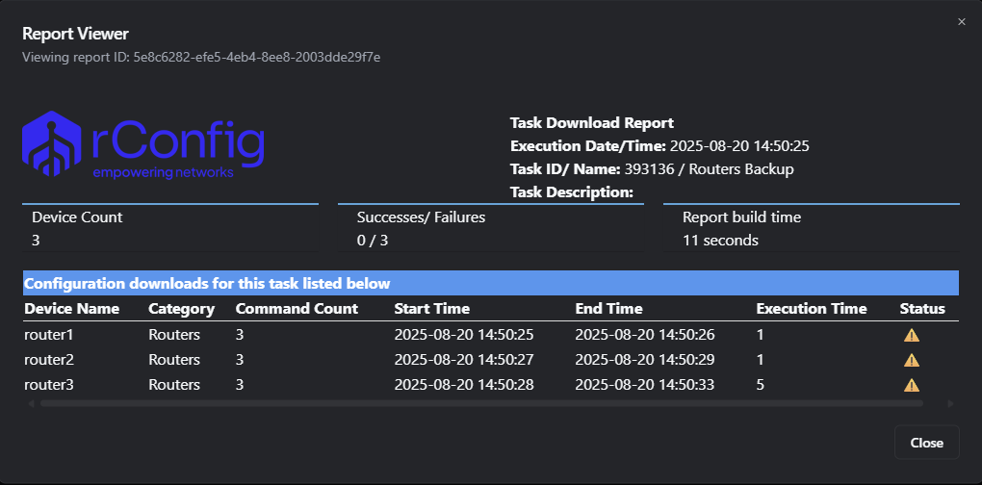The height and width of the screenshot is (485, 982).
Task: Select the Command Count column header
Action: coord(297,309)
